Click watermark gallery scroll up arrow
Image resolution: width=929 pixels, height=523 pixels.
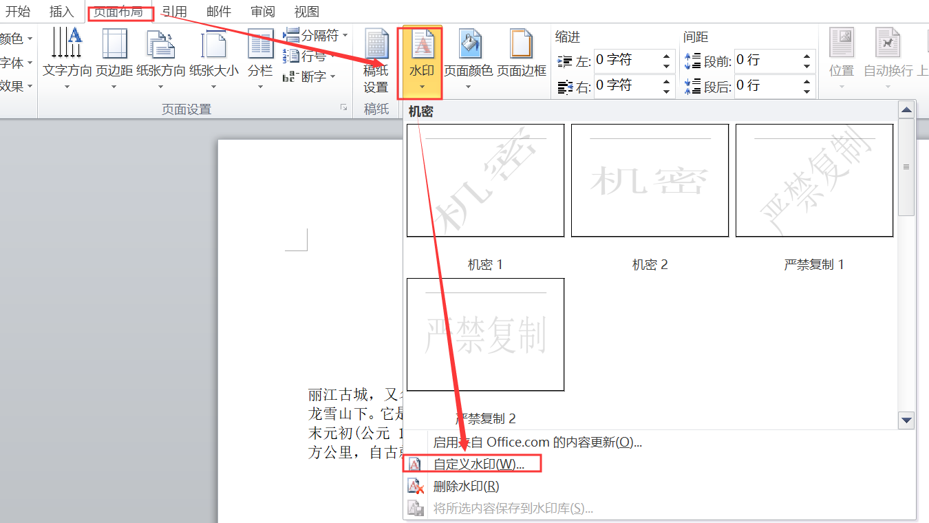[x=906, y=109]
